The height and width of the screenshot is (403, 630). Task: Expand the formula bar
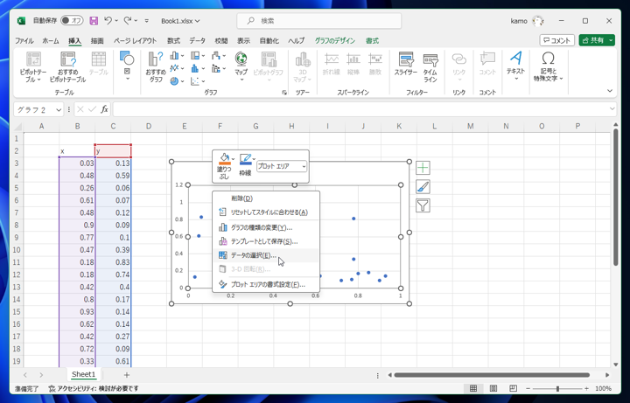coord(612,109)
